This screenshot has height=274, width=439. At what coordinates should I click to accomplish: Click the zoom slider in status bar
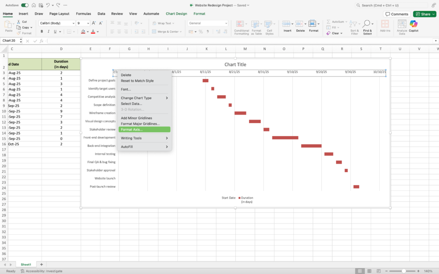pyautogui.click(x=404, y=271)
